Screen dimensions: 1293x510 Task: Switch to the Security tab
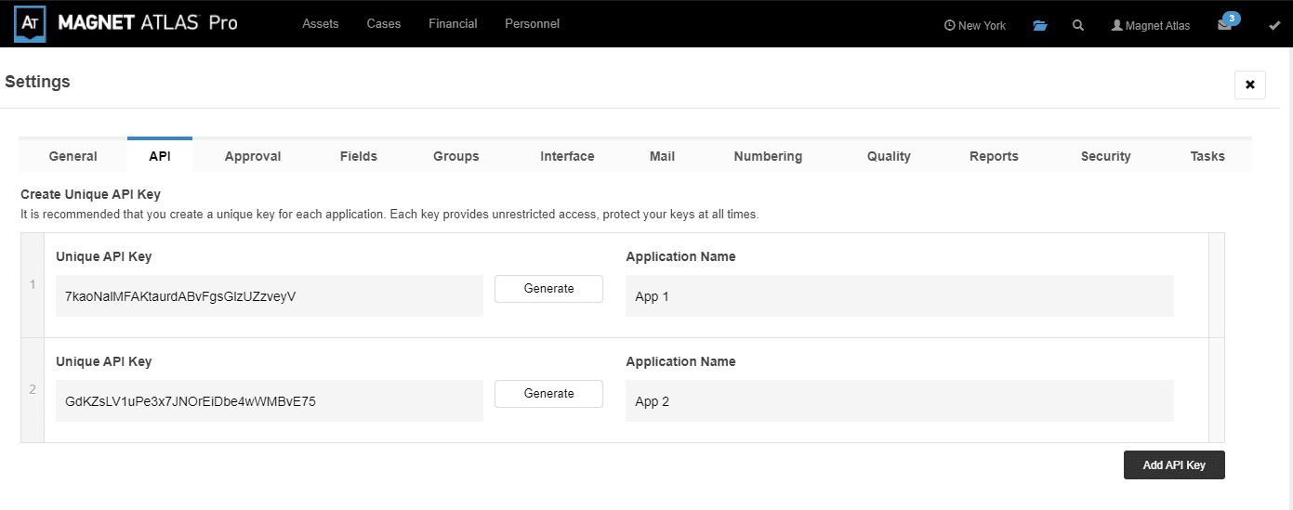(1105, 156)
